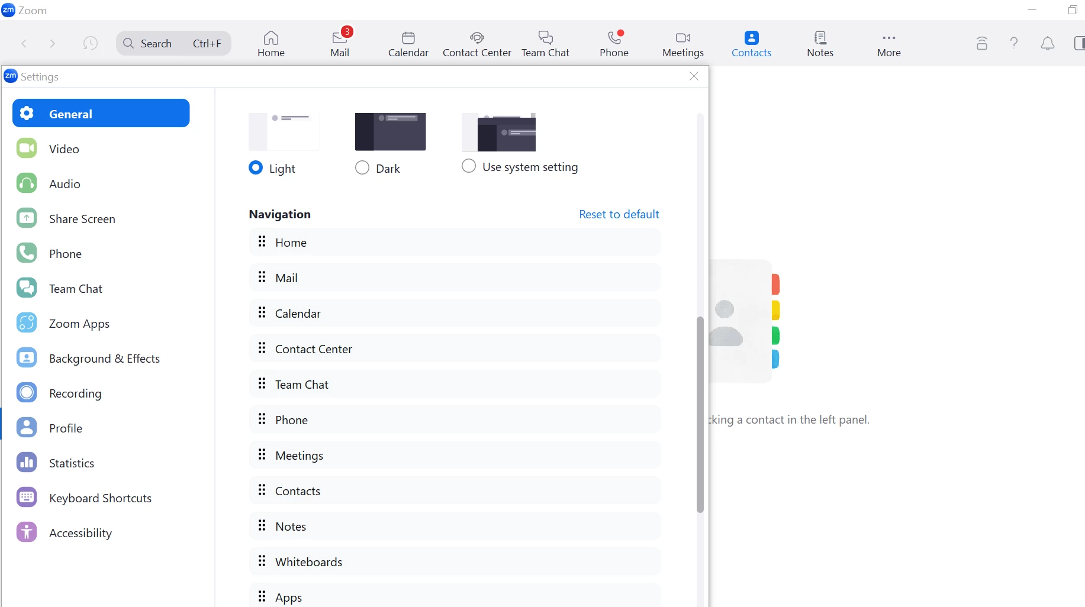Open Accessibility settings

pyautogui.click(x=101, y=532)
